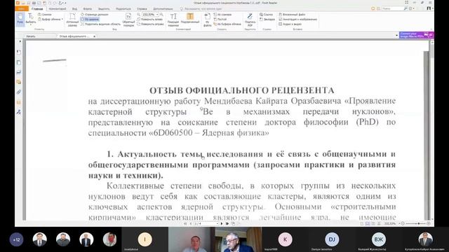Rotate view right (Повернуть вправо)
Viewport: 449px width, 252px height.
coord(150,24)
